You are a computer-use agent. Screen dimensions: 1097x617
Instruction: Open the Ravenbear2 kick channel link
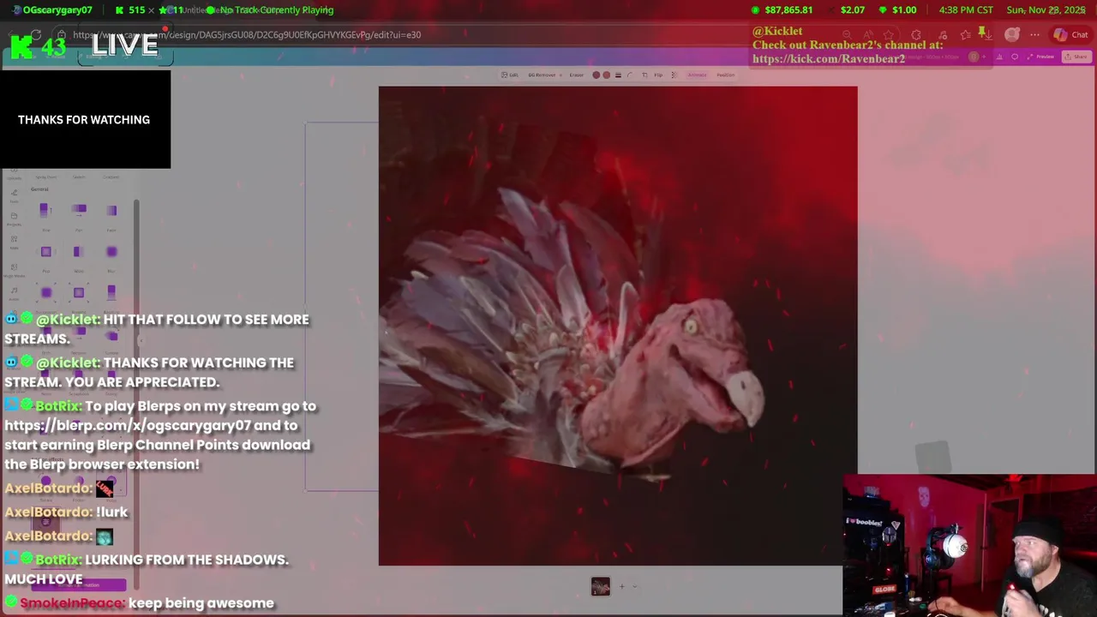point(829,59)
